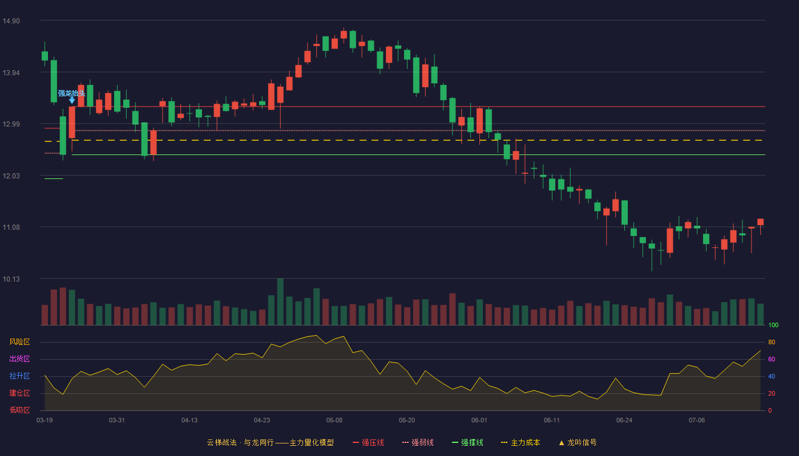
Task: Click the 云梯战法 主力量化模型 legend title
Action: coord(271,442)
